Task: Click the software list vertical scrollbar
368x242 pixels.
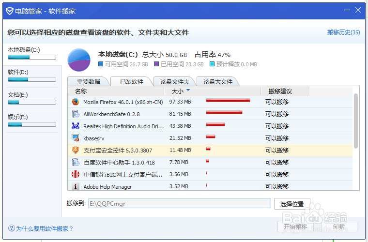Action: pos(356,121)
